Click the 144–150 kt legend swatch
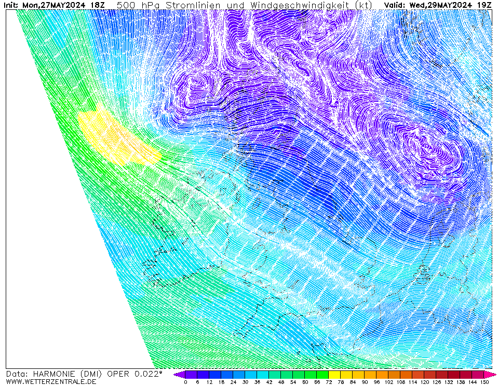The height and width of the screenshot is (385, 498). pyautogui.click(x=478, y=375)
